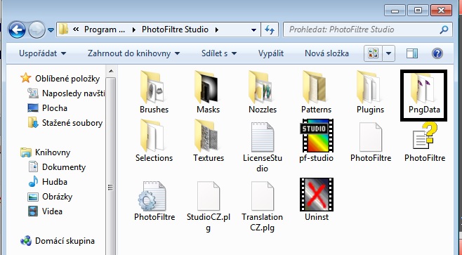Select the Uninst application icon
Viewport: 462px width, 255px height.
coord(317,200)
